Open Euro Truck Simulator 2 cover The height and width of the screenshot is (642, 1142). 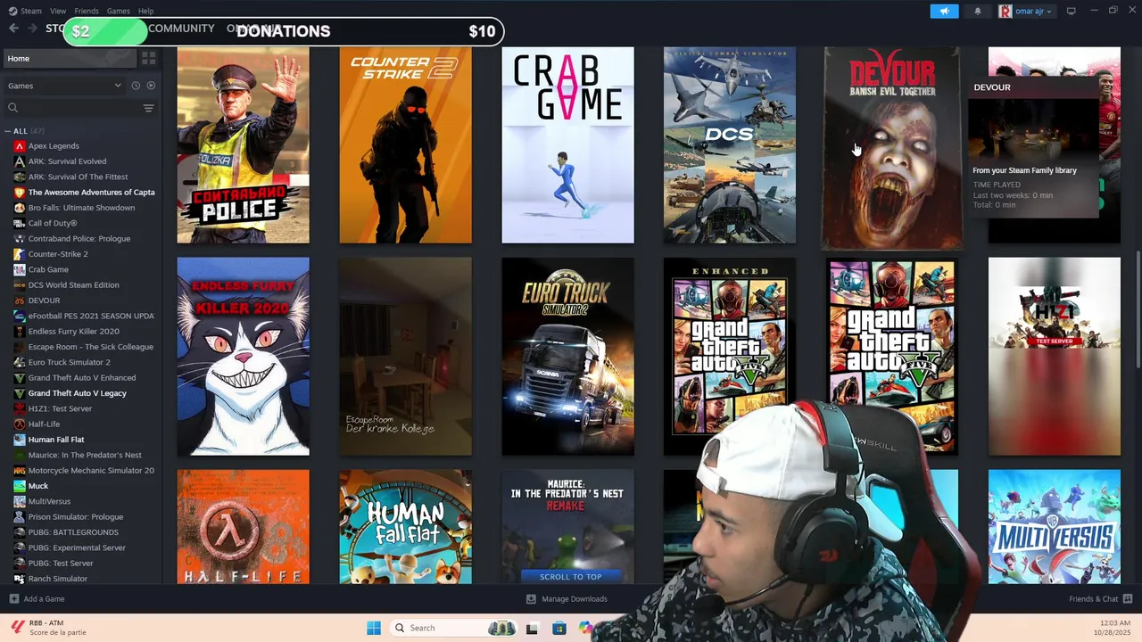coord(567,357)
